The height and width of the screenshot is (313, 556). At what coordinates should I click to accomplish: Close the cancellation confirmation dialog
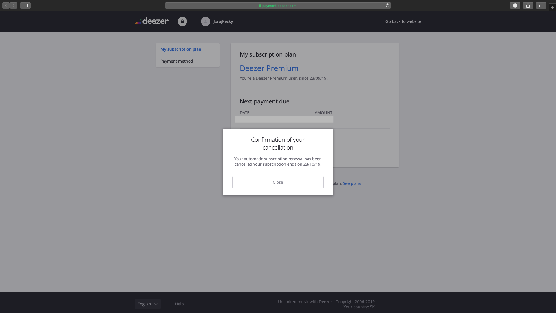[278, 182]
